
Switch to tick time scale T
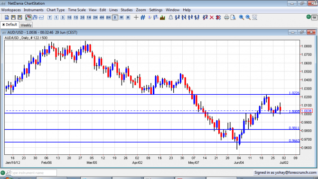tap(50, 18)
